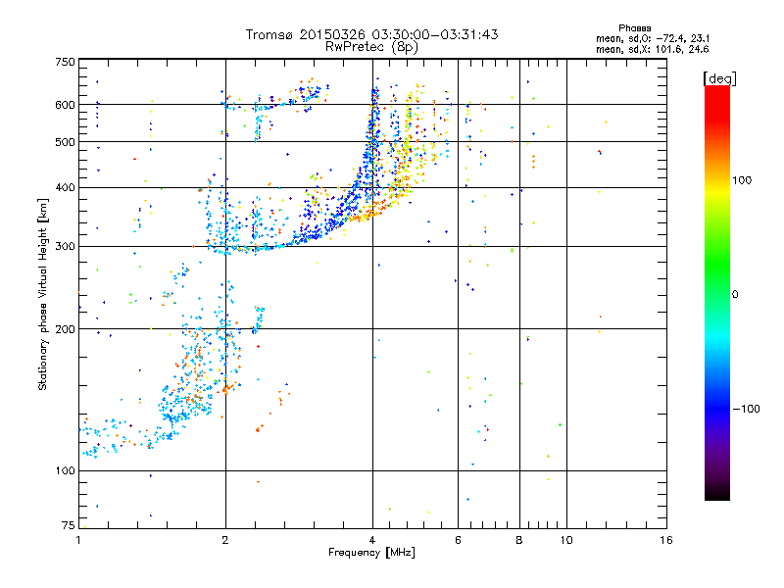Click the 'mean, sd,O: -72.4, 23.1' line

653,38
